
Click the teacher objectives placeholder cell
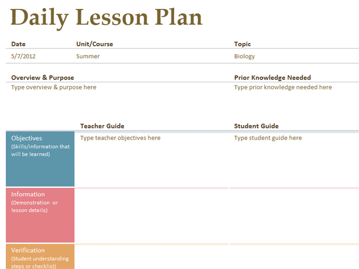pos(152,160)
